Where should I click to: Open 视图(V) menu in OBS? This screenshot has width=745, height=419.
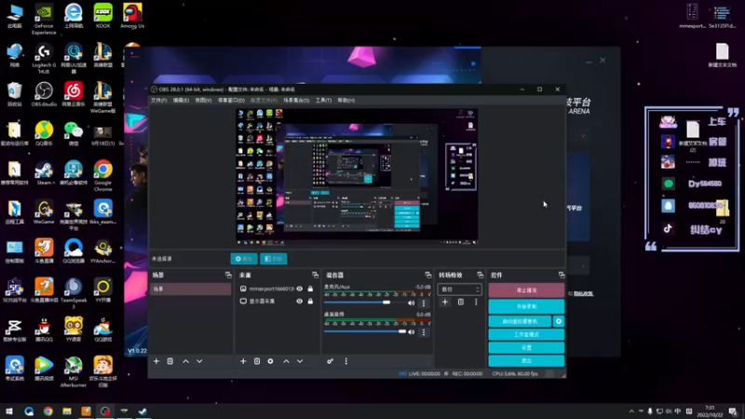click(x=203, y=101)
